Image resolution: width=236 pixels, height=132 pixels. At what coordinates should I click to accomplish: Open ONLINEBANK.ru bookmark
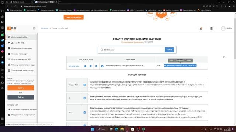pos(204,10)
